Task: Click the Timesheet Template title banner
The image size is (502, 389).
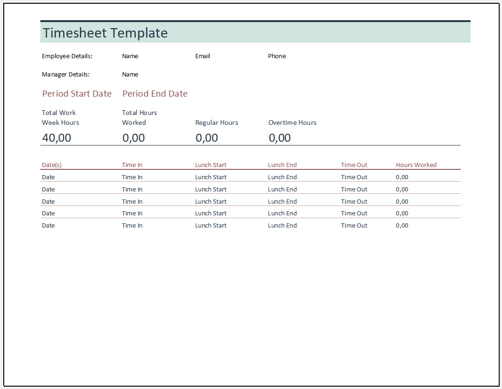Action: tap(105, 33)
